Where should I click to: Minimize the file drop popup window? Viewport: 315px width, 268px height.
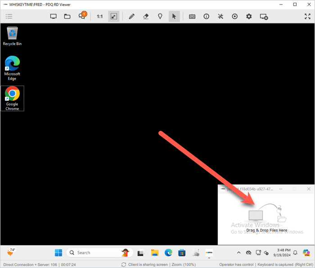click(281, 189)
